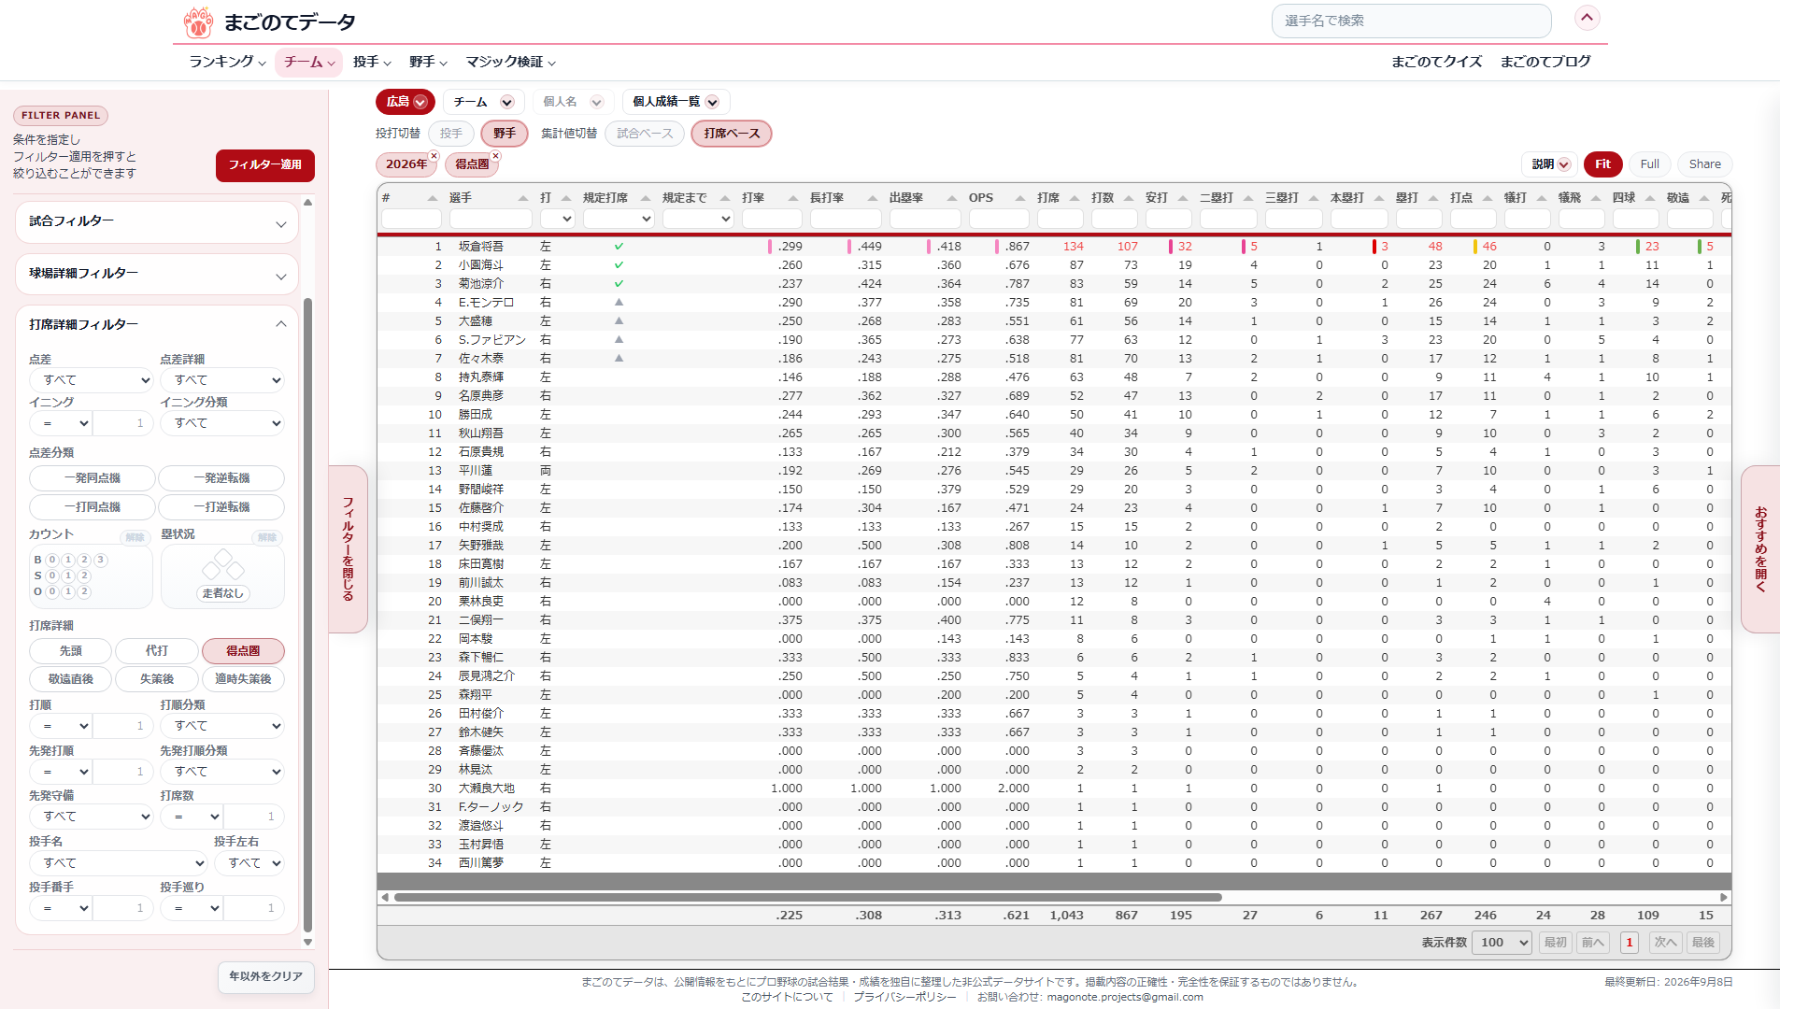The image size is (1794, 1009).
Task: Toggle the 得点圏 plate appearance filter
Action: 243,651
